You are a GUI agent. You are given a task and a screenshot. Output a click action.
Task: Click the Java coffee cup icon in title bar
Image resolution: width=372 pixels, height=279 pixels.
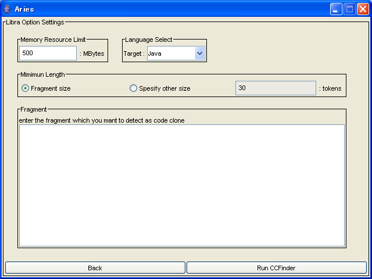7,9
